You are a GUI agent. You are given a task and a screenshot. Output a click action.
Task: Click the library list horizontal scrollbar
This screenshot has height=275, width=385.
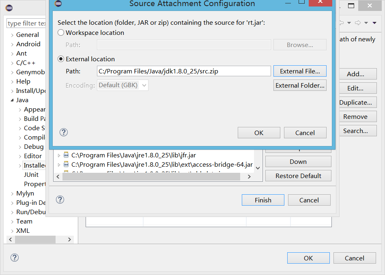[154, 176]
